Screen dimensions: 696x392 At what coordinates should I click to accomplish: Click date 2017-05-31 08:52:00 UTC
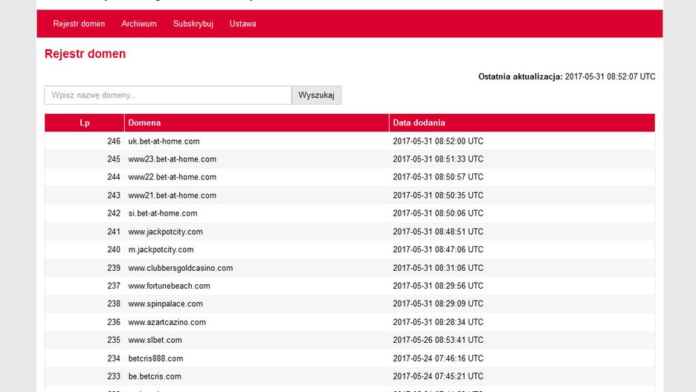[438, 141]
